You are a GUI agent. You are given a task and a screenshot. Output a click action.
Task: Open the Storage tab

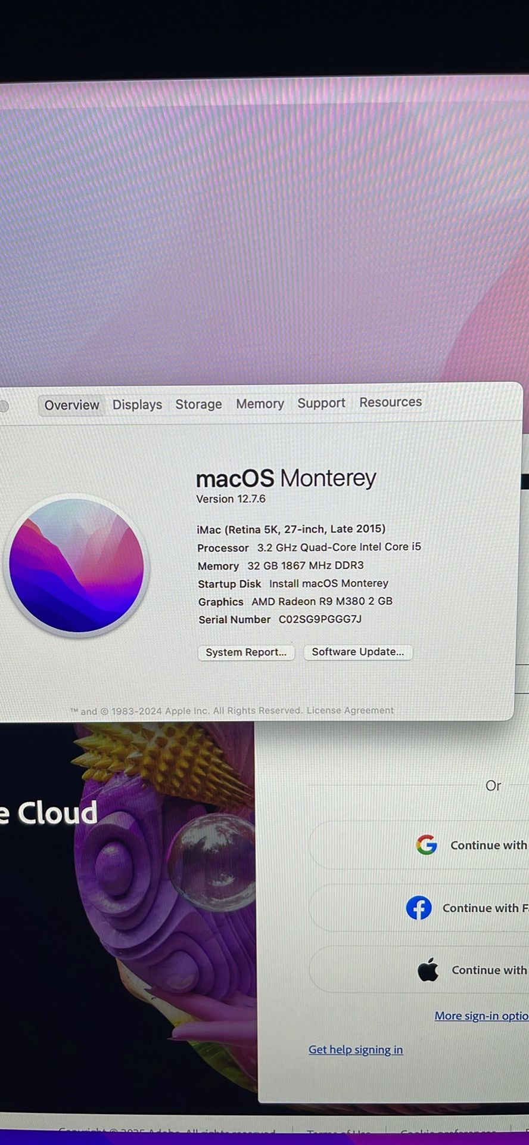point(198,404)
